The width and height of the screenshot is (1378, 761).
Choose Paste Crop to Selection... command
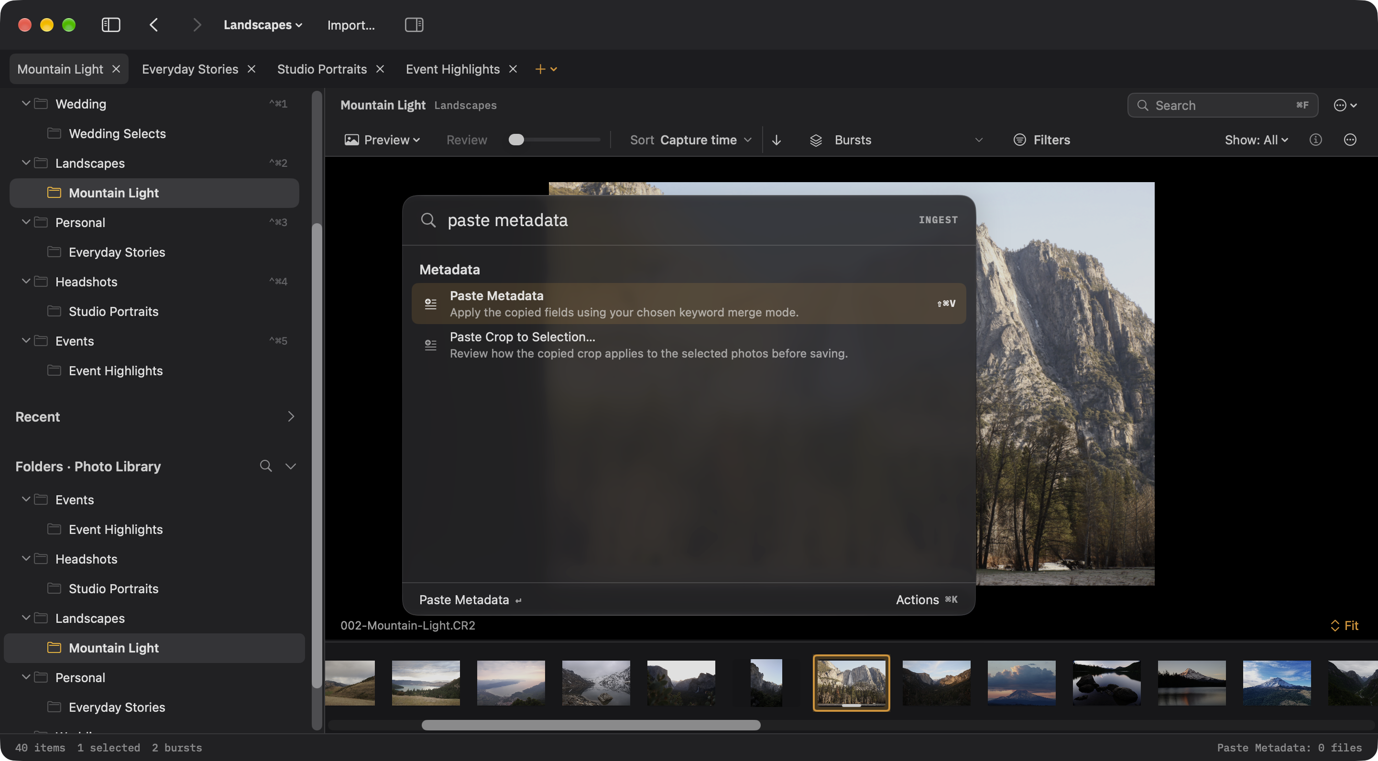689,345
